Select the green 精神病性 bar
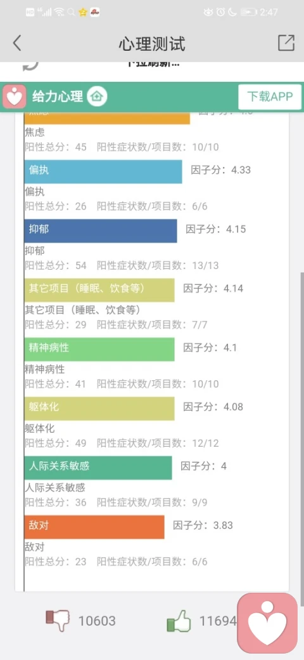The width and height of the screenshot is (304, 660). (99, 350)
